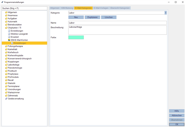
Task: Open the Kategorie dropdown arrow
Action: tap(166, 13)
